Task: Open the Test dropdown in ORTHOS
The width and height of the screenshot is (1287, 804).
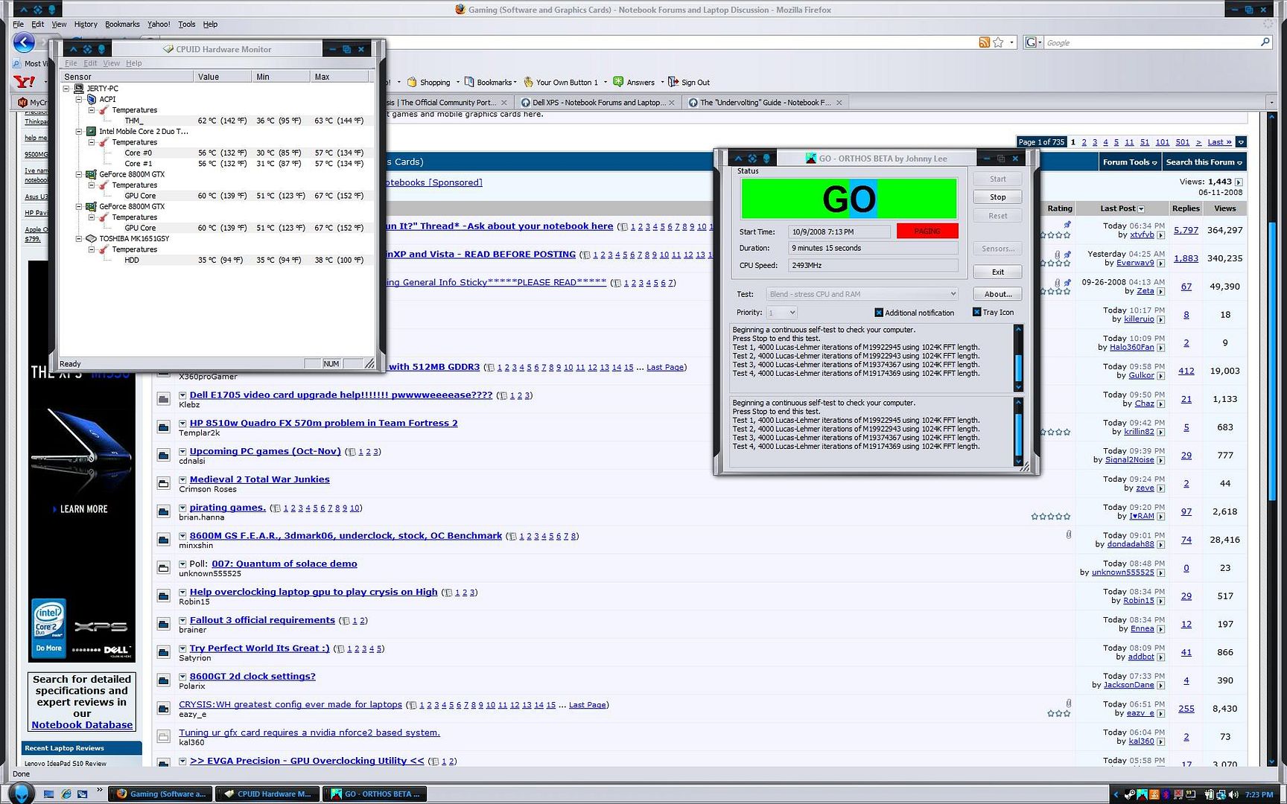Action: tap(862, 294)
